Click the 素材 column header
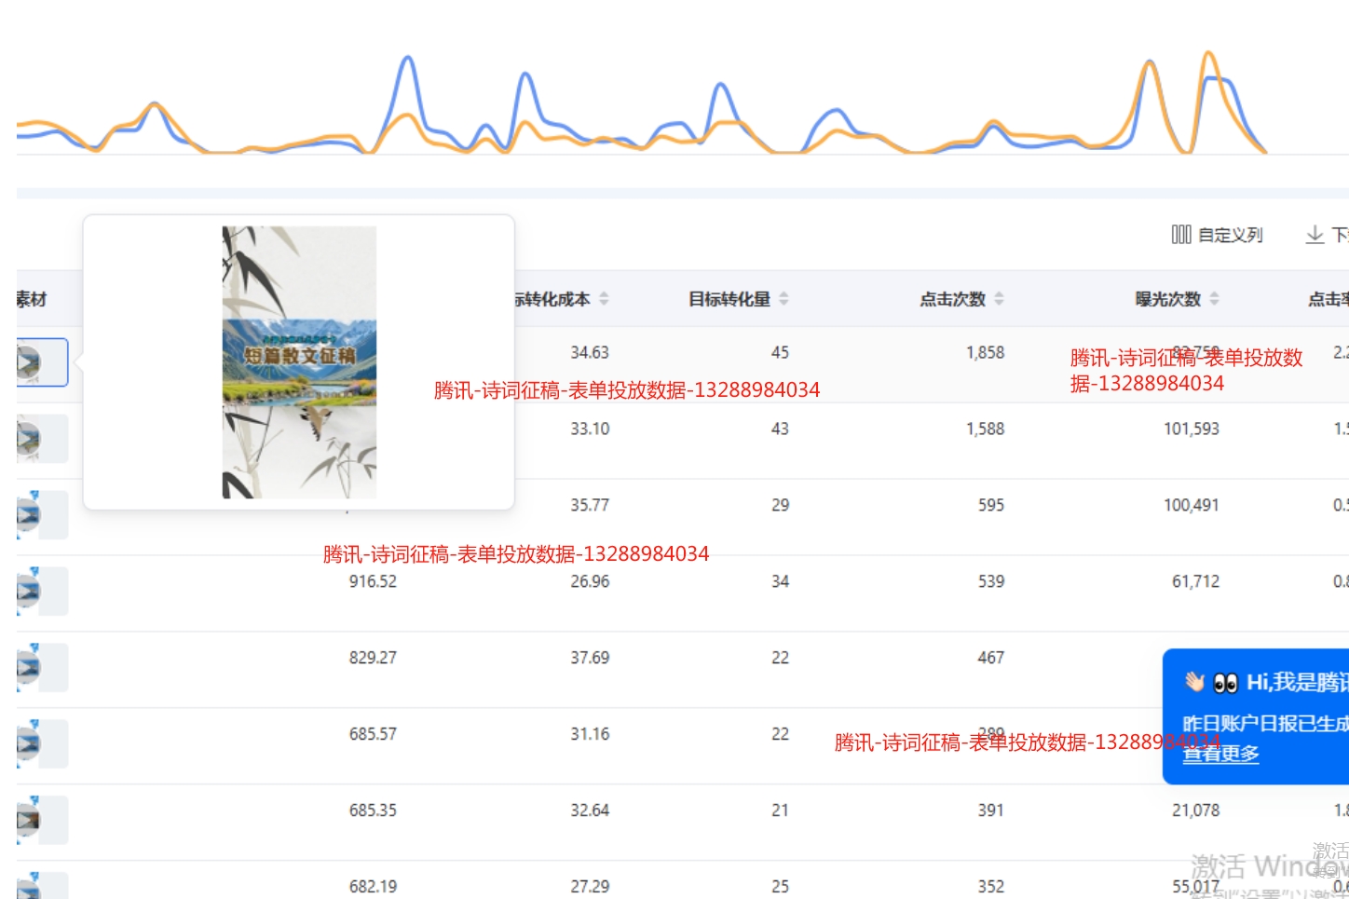Image resolution: width=1349 pixels, height=899 pixels. point(31,299)
